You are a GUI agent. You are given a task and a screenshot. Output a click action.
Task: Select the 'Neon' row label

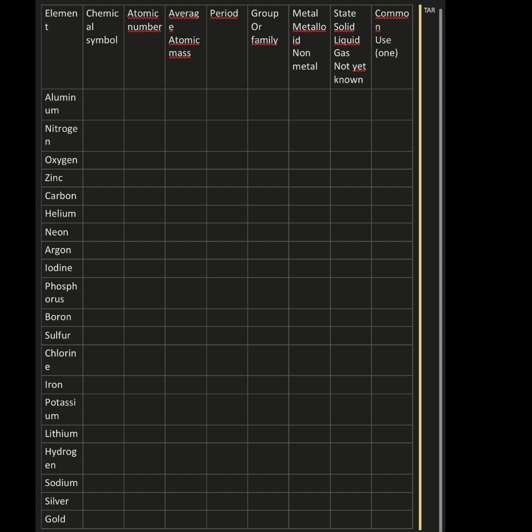tap(62, 233)
